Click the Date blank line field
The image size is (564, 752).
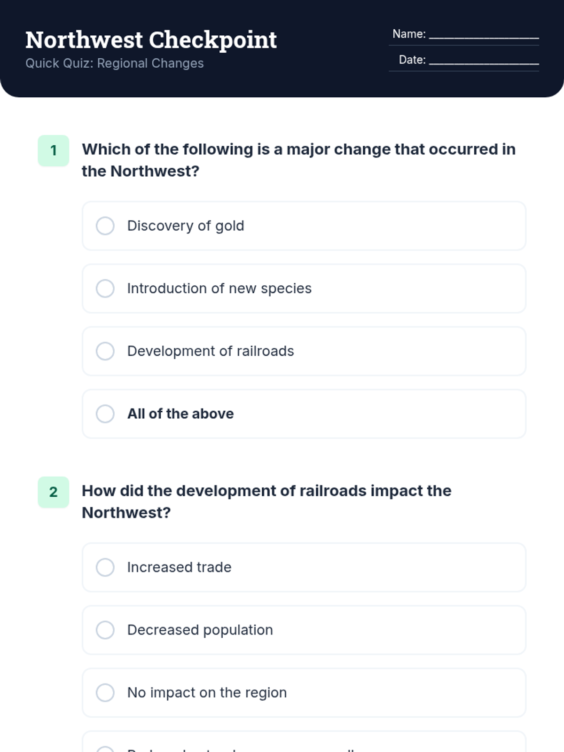pyautogui.click(x=484, y=60)
